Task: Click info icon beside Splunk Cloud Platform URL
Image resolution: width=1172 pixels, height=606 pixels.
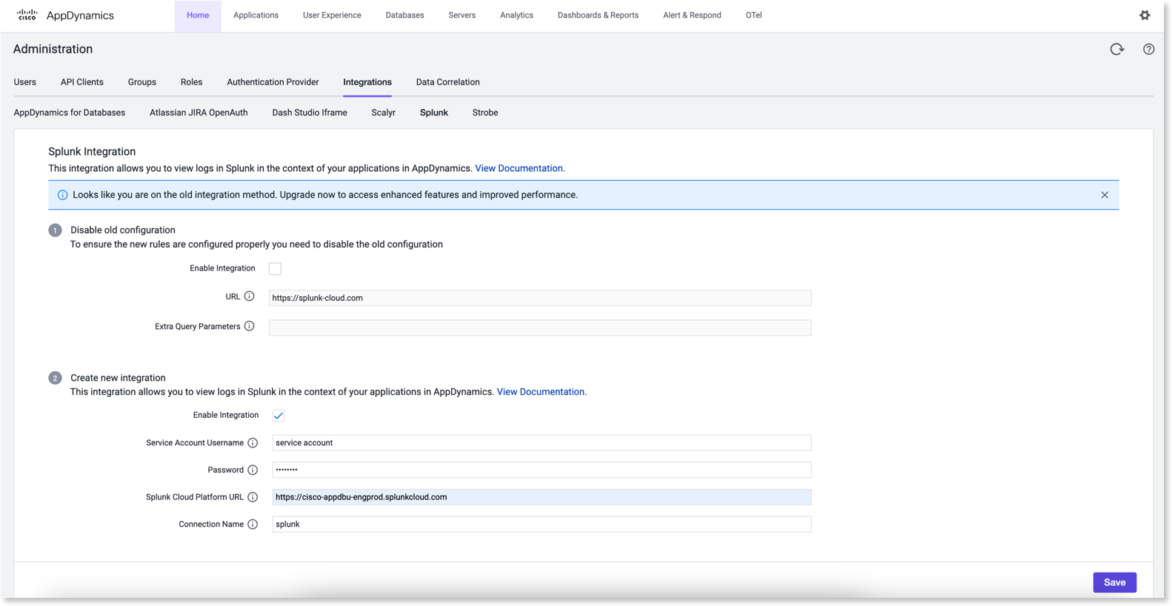Action: tap(253, 497)
